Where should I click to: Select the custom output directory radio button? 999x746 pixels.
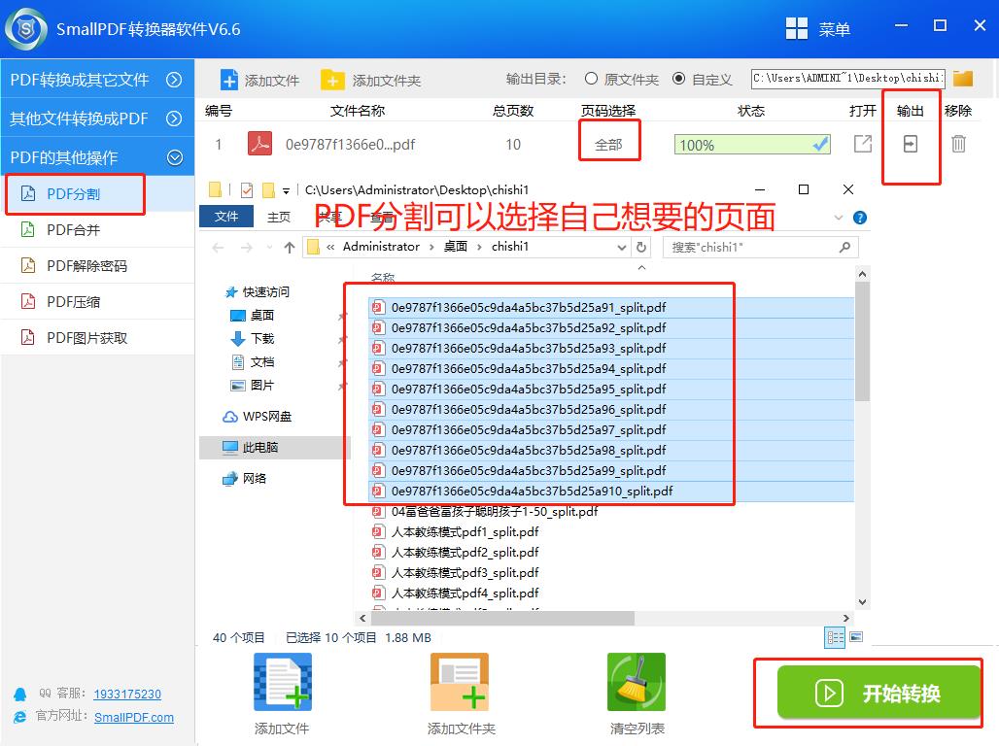coord(678,79)
